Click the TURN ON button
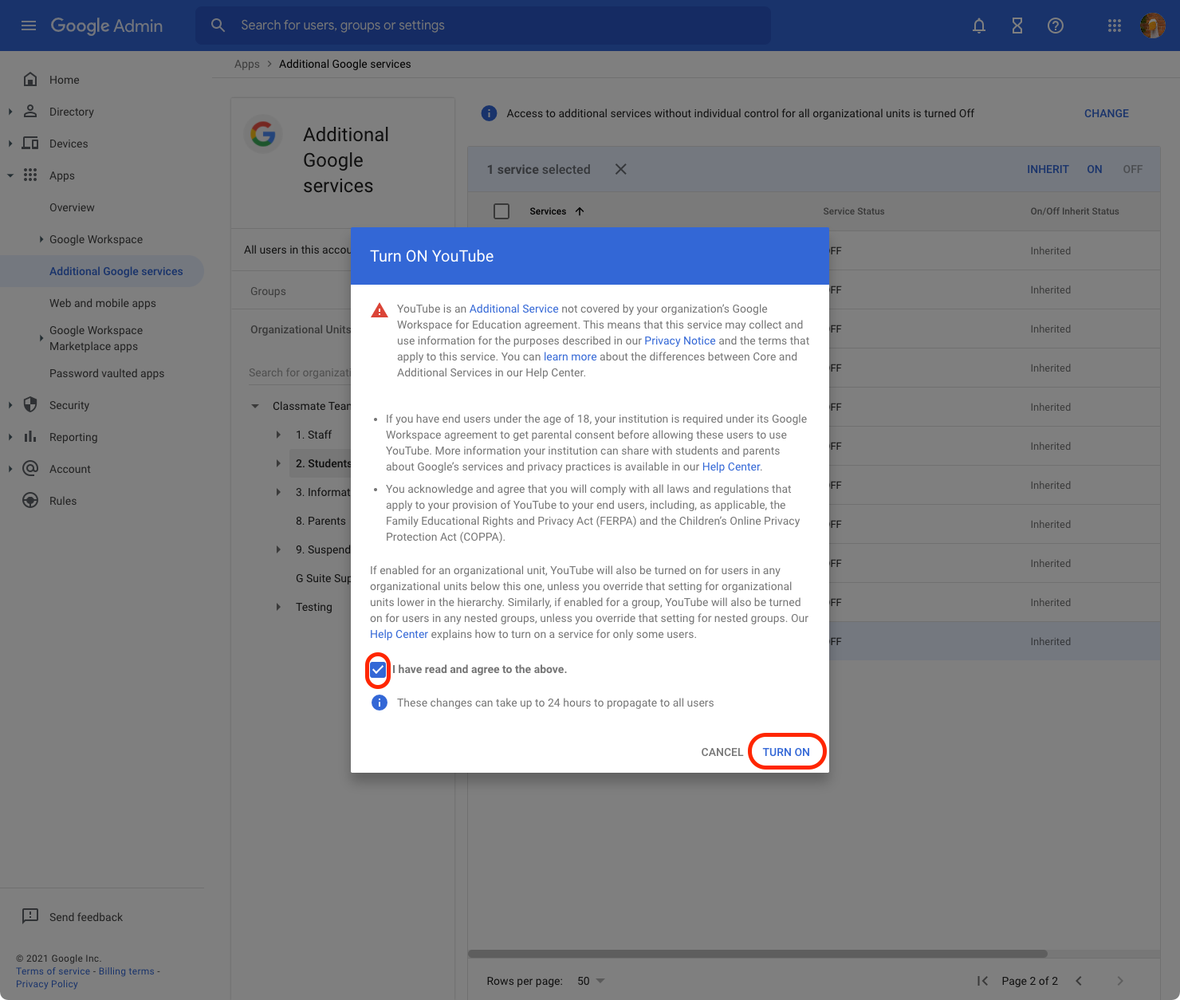 (786, 752)
